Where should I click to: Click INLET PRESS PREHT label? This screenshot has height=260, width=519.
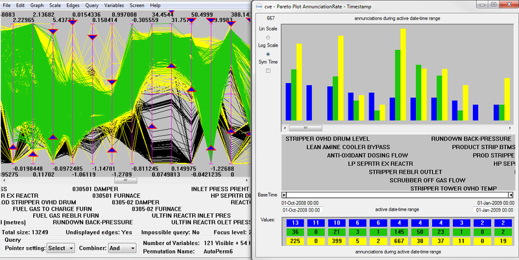point(220,189)
